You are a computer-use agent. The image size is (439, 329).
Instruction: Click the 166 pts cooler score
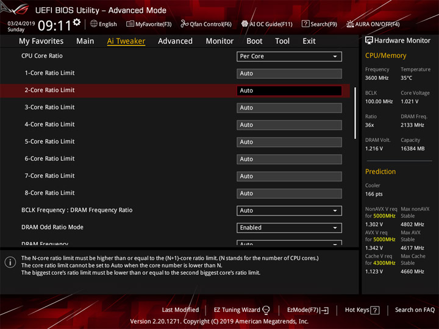tap(374, 194)
